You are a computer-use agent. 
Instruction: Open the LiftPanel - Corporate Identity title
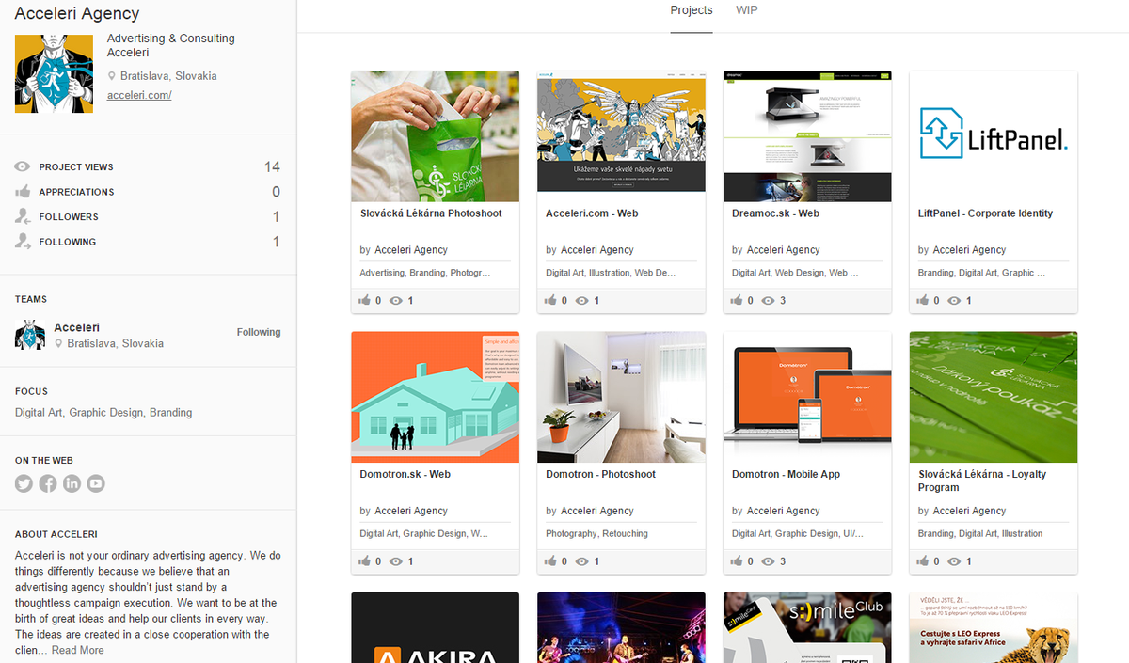pyautogui.click(x=985, y=213)
